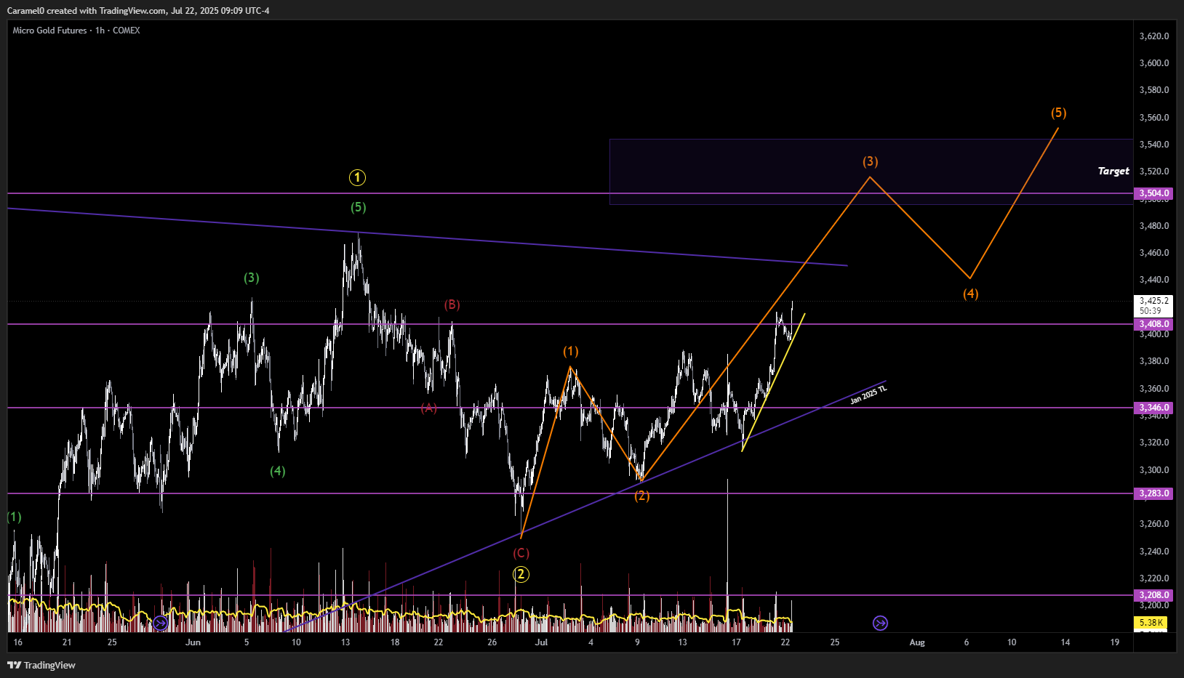The width and height of the screenshot is (1184, 678).
Task: Click the 26 date on time axis
Action: coord(492,642)
